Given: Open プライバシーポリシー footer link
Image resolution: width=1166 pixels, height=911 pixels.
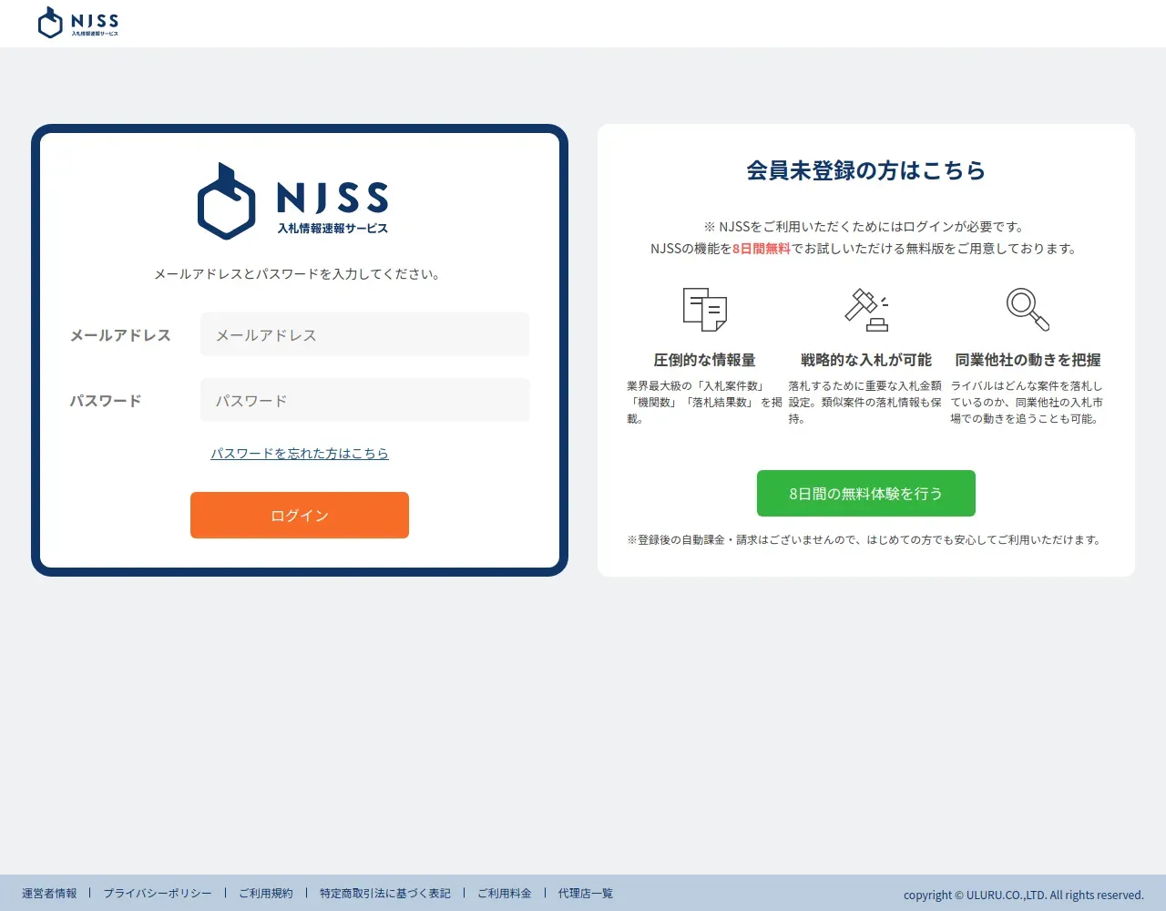Looking at the screenshot, I should tap(158, 894).
